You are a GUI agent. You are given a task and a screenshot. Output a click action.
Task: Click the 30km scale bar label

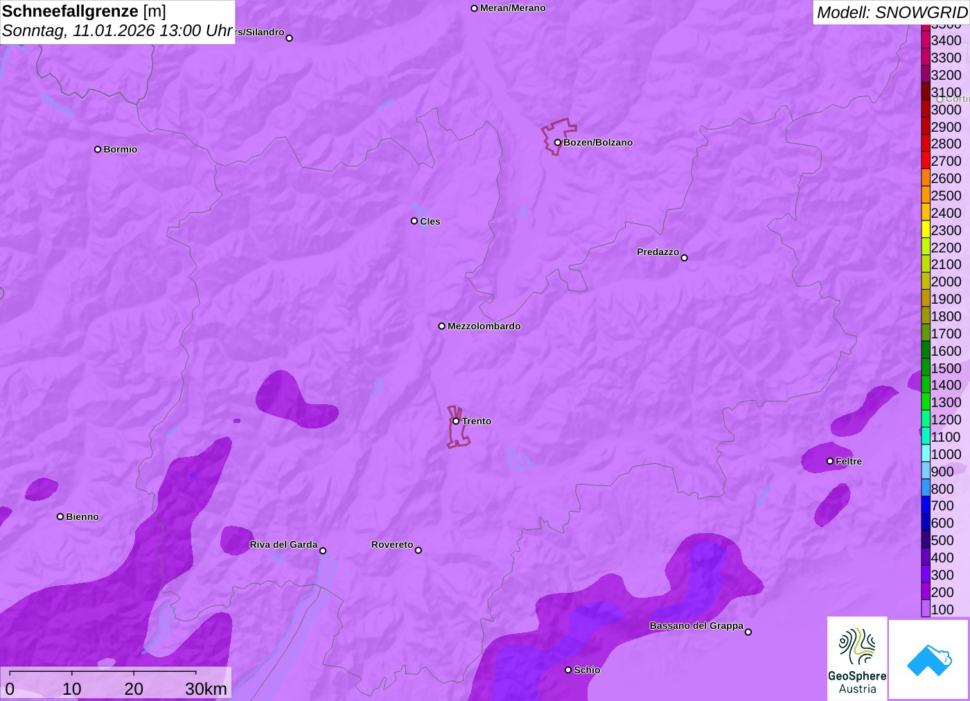(206, 689)
